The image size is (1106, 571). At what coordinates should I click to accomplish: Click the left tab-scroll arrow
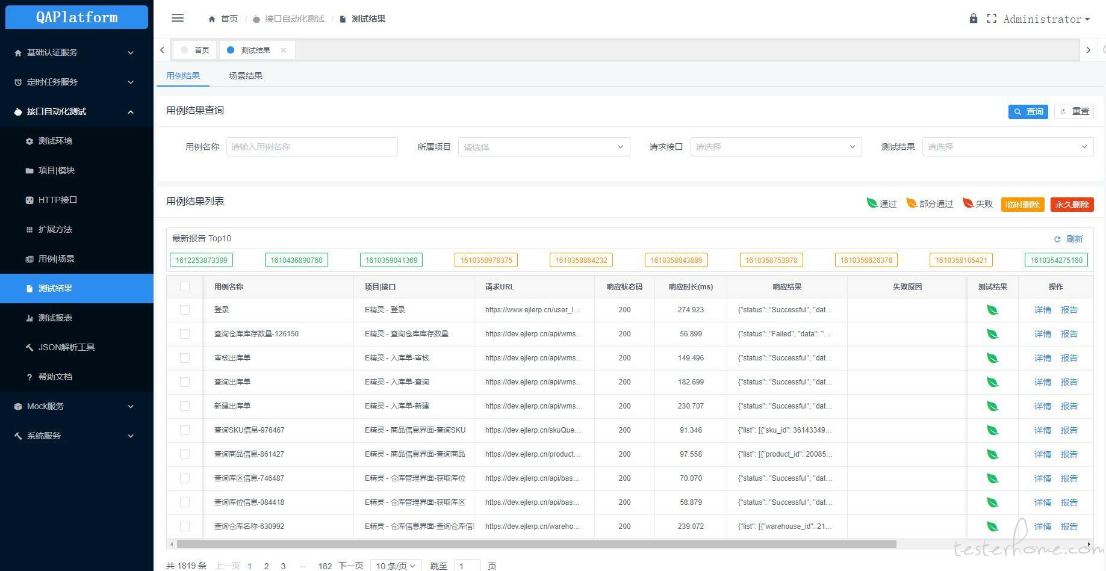point(162,50)
